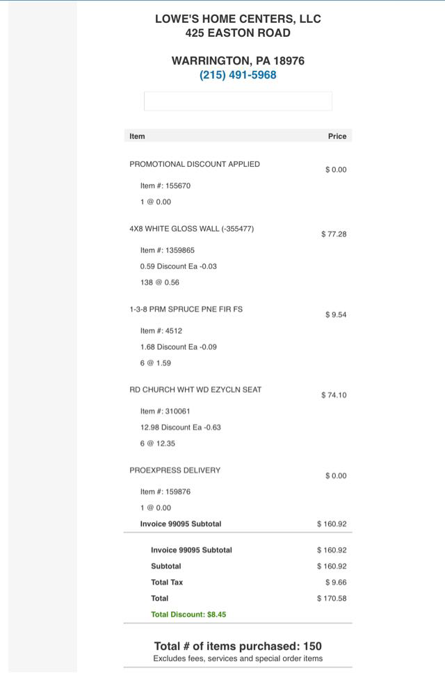The image size is (445, 673).
Task: Select the 1-3-8 PRM SPRUCE PNE FIR item
Action: (186, 309)
